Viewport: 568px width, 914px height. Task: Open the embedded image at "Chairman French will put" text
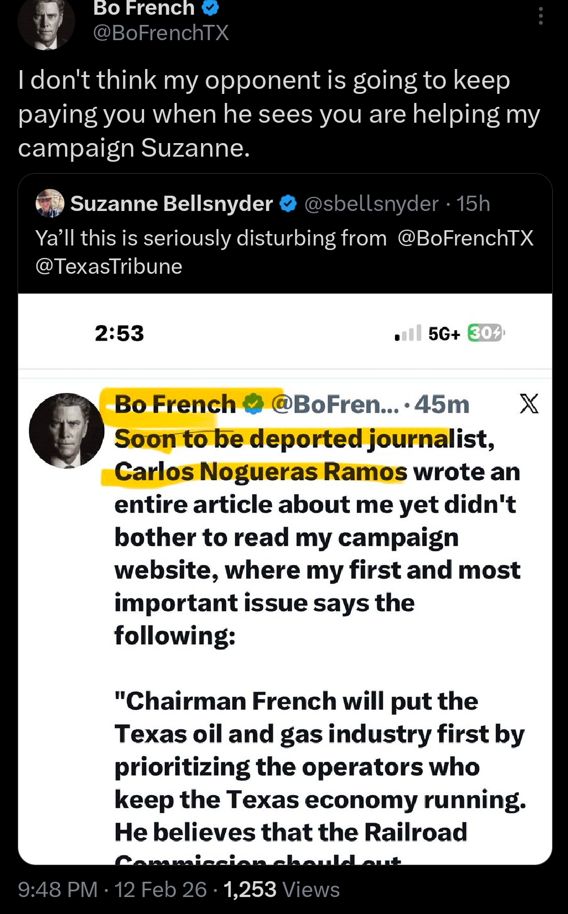click(x=296, y=701)
